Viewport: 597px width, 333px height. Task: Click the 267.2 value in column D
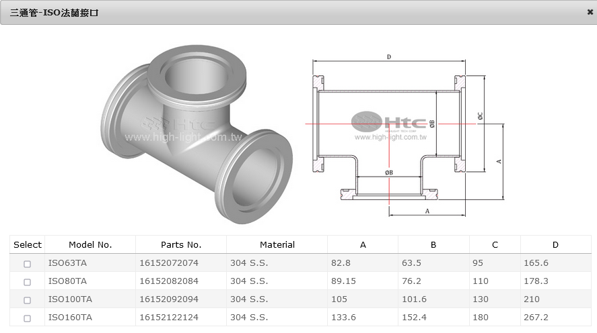[535, 318]
